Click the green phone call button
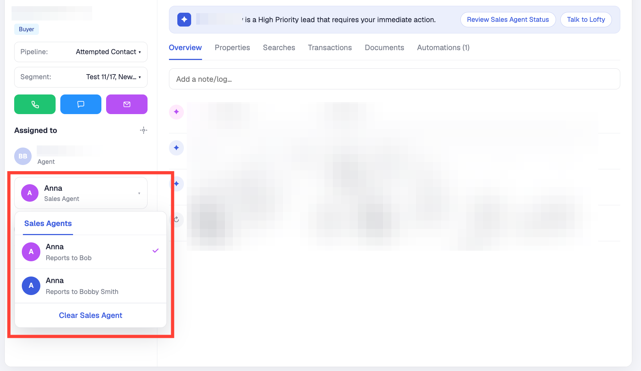The width and height of the screenshot is (641, 371). coord(35,104)
